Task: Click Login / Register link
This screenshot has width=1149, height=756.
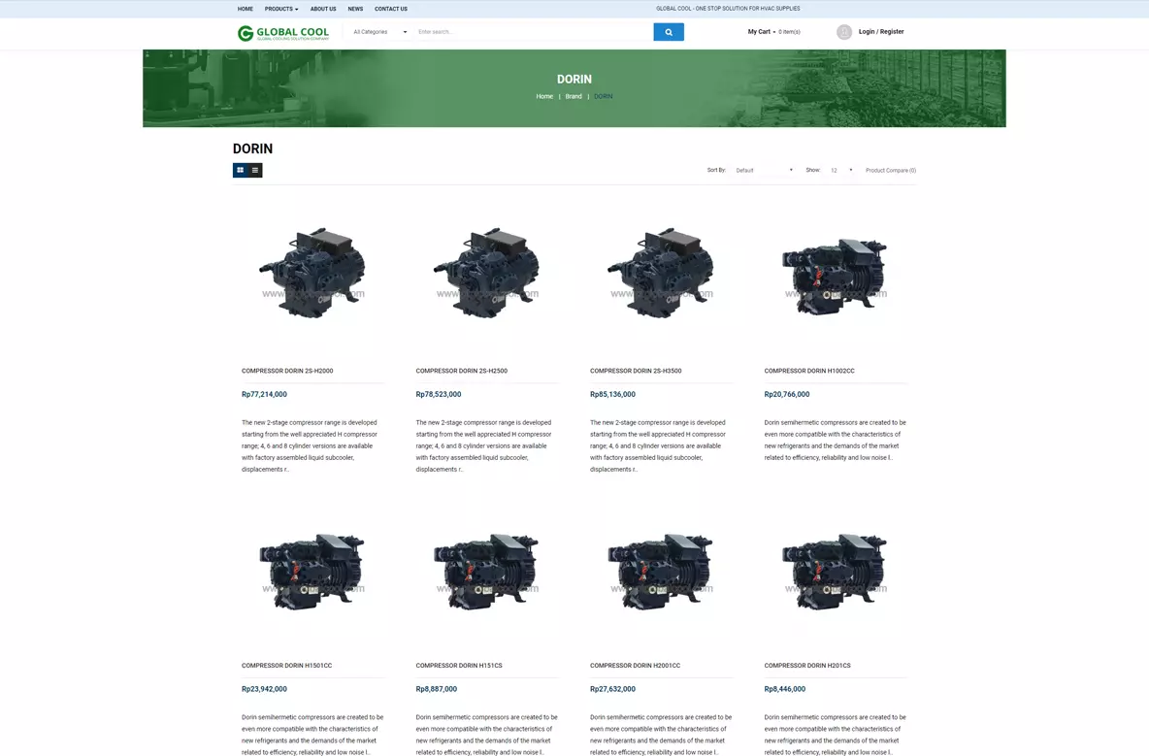Action: (881, 31)
